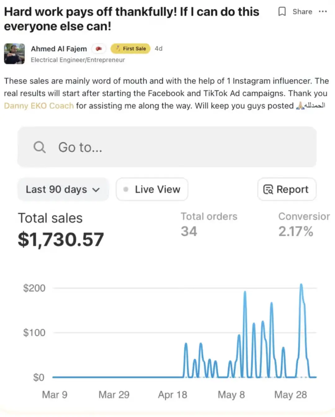Click the praying hands emoji
The image size is (335, 417).
[x=300, y=106]
